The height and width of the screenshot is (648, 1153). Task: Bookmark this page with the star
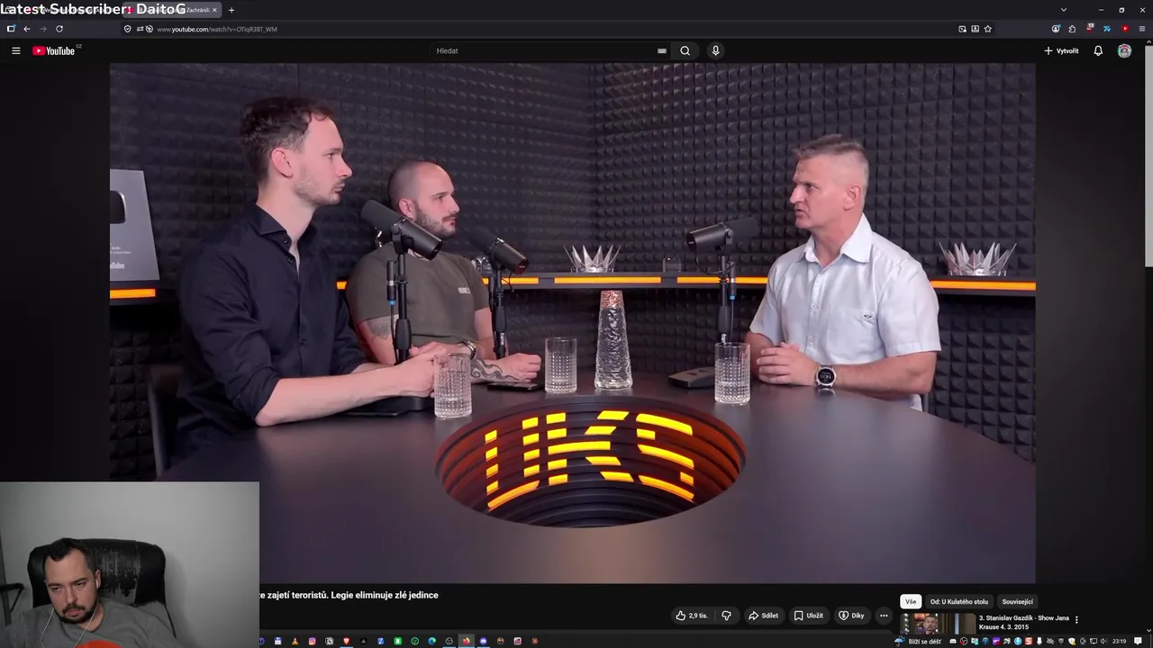987,29
